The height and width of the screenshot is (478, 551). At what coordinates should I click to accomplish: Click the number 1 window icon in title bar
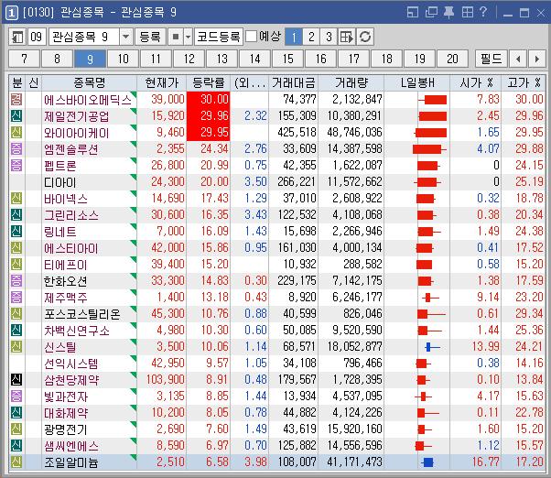[x=11, y=13]
